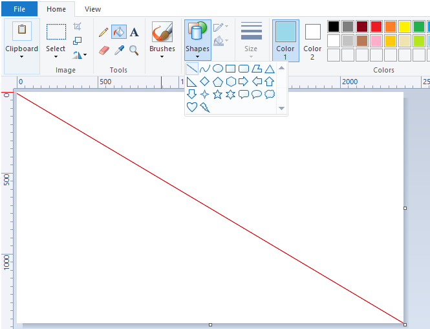Screen dimensions: 430x329
Task: Pick the lime color swatch
Action: click(419, 41)
